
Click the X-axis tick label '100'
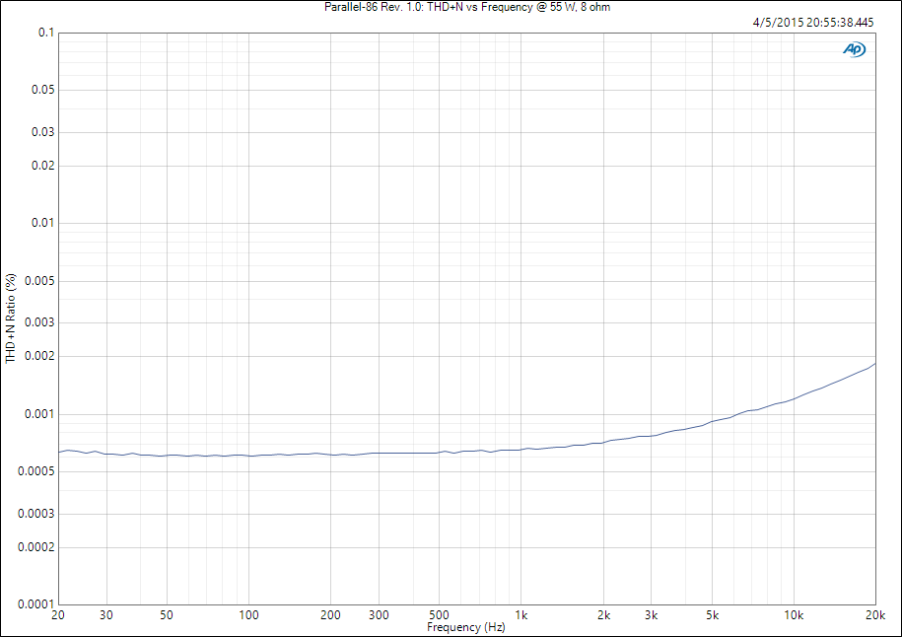(x=248, y=615)
